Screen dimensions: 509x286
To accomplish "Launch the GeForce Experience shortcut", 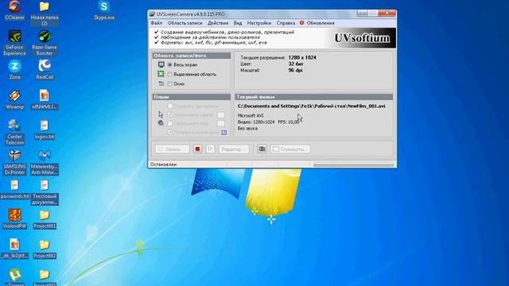I will (x=14, y=43).
